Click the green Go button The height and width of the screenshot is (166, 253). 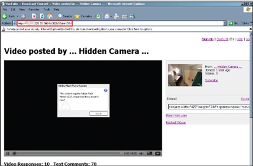click(x=233, y=23)
